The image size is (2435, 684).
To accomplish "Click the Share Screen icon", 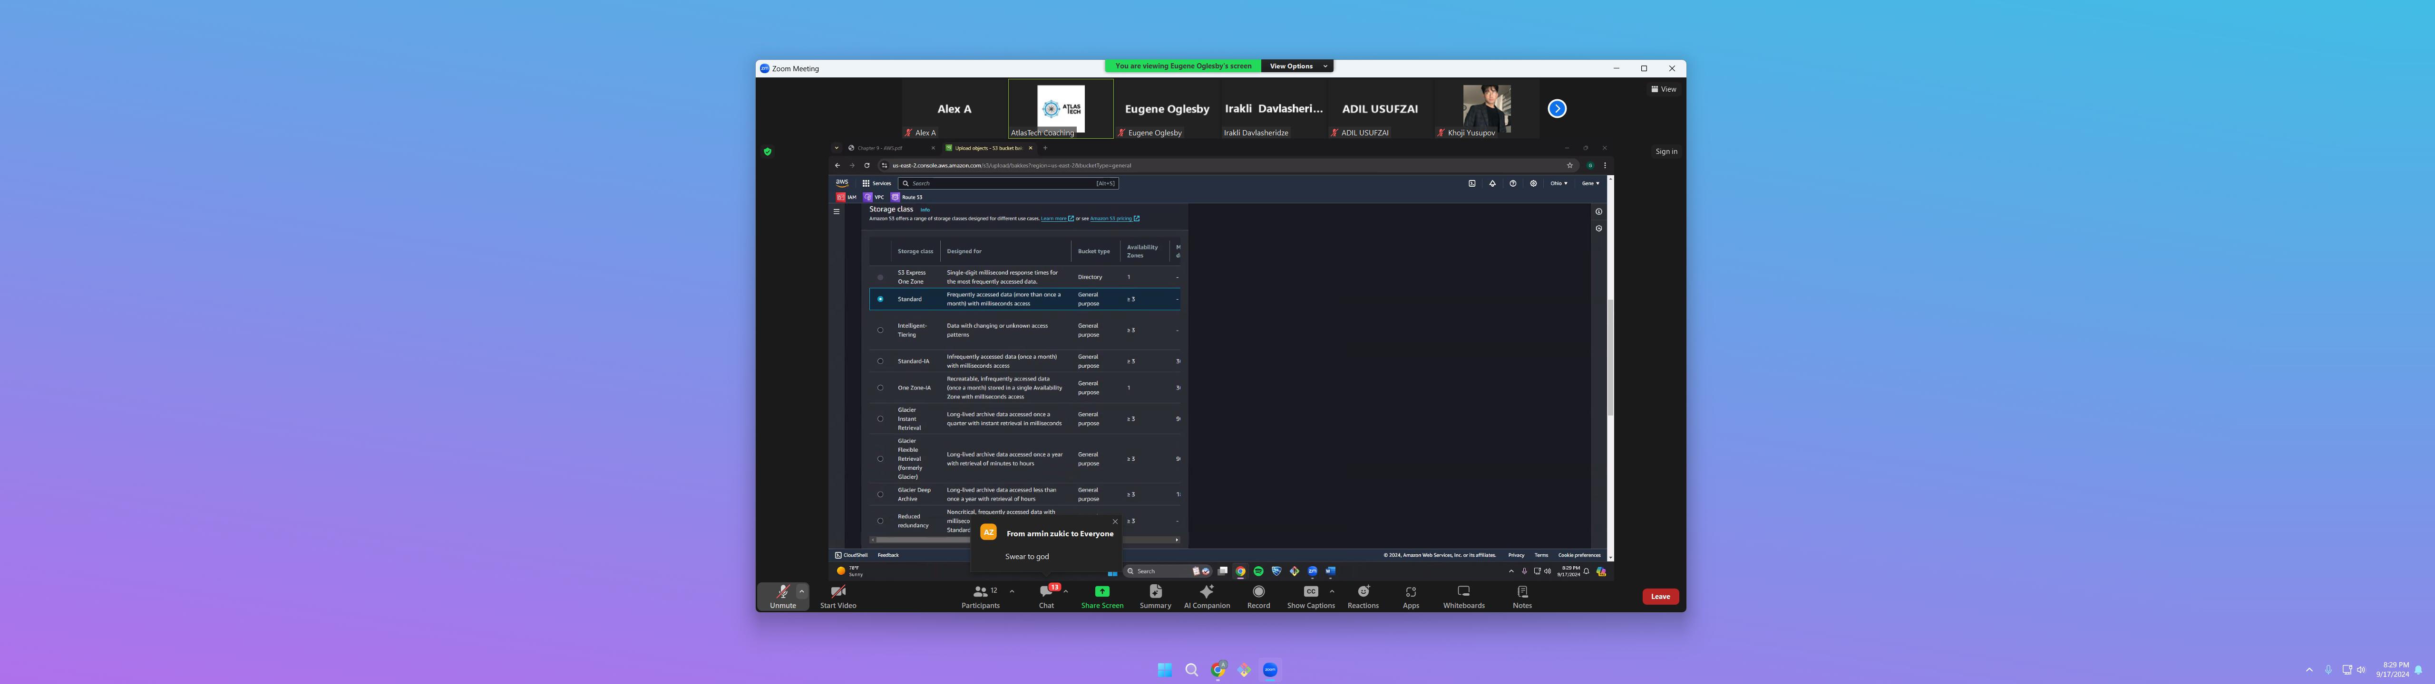I will (1102, 591).
